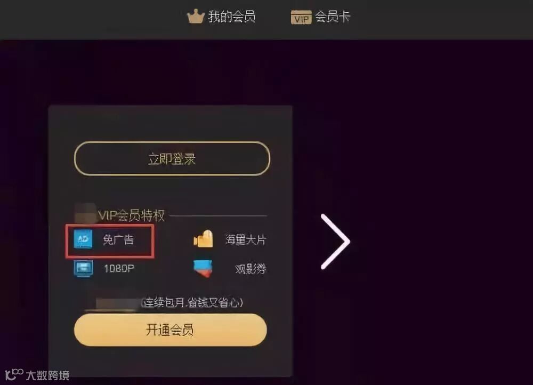Click the 免广告 privilege label
Viewport: 533px width, 385px height.
tap(119, 240)
